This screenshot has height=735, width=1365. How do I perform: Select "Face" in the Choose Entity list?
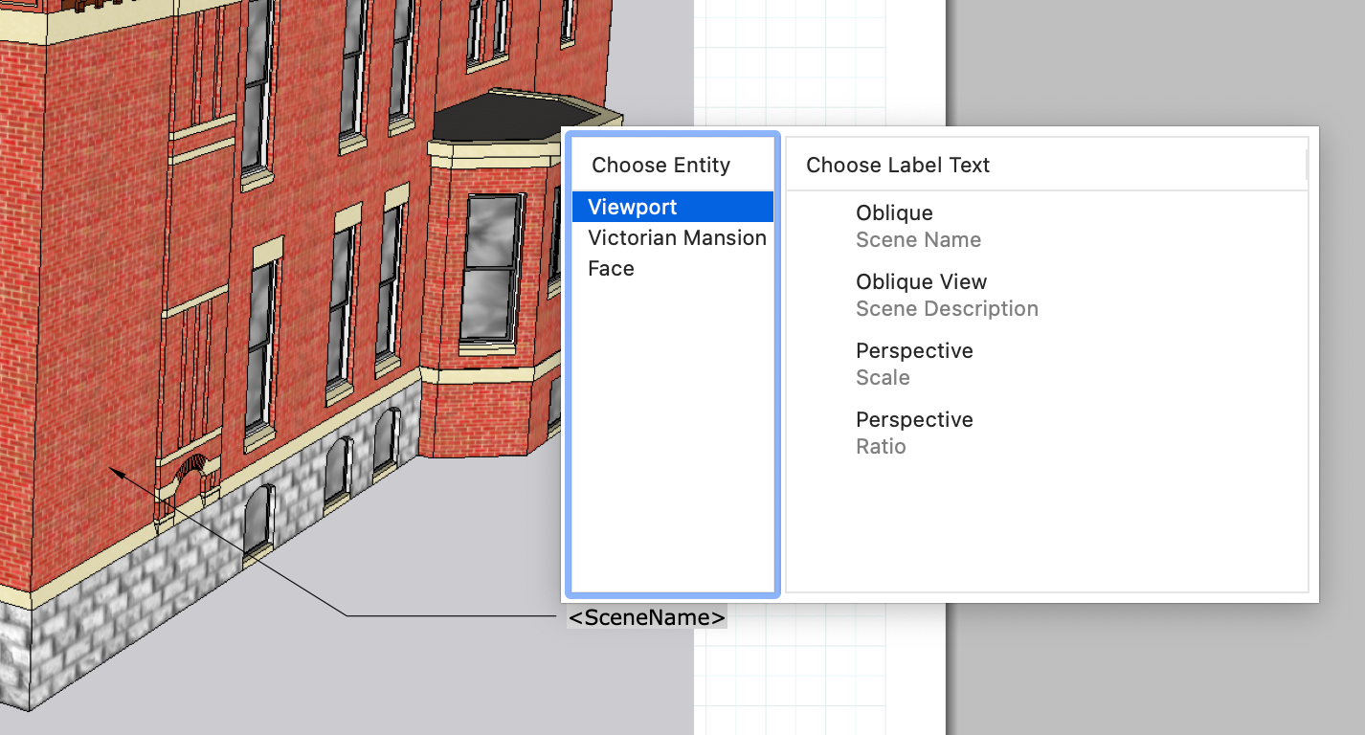611,268
